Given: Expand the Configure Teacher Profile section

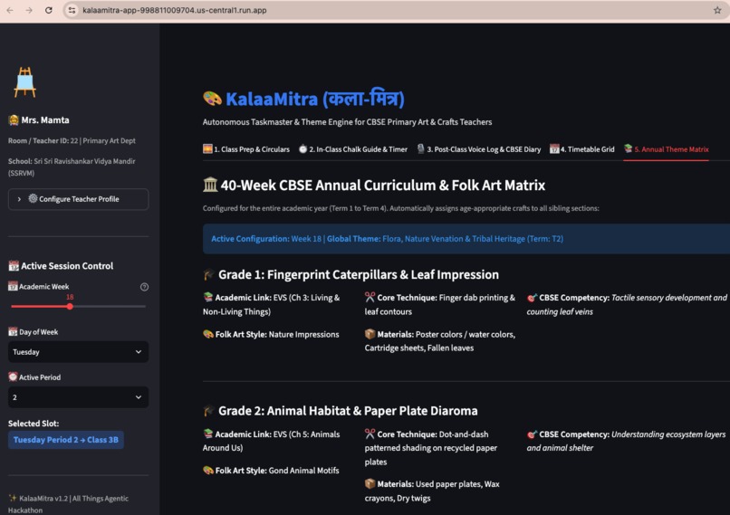Looking at the screenshot, I should pyautogui.click(x=78, y=199).
